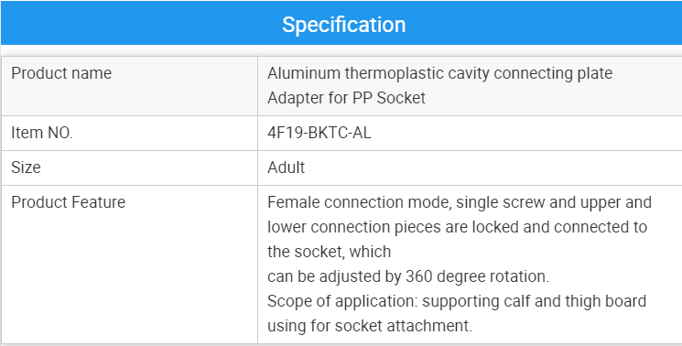This screenshot has height=346, width=682.
Task: Click the Specification header title
Action: (343, 25)
